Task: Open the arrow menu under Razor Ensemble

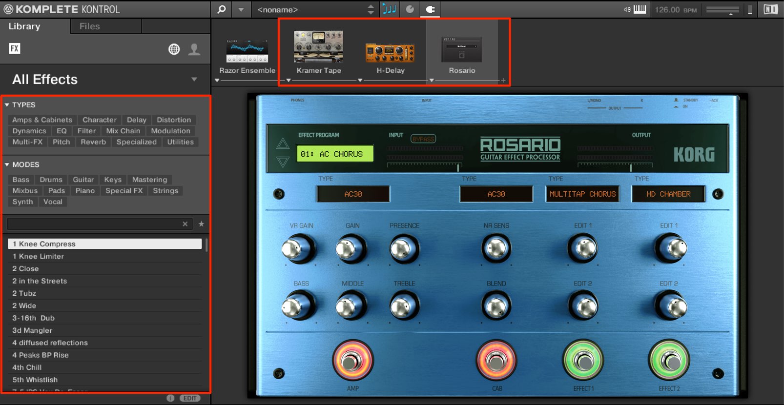Action: 217,81
